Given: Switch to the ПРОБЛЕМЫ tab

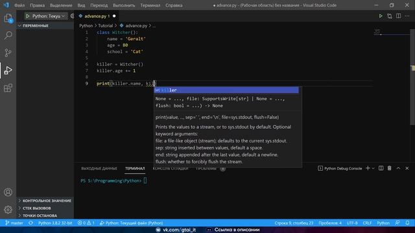Looking at the screenshot, I should pos(206,168).
